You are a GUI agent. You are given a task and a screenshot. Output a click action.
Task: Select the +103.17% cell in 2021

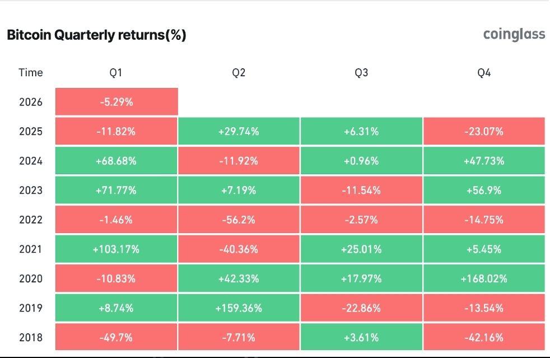pos(116,249)
